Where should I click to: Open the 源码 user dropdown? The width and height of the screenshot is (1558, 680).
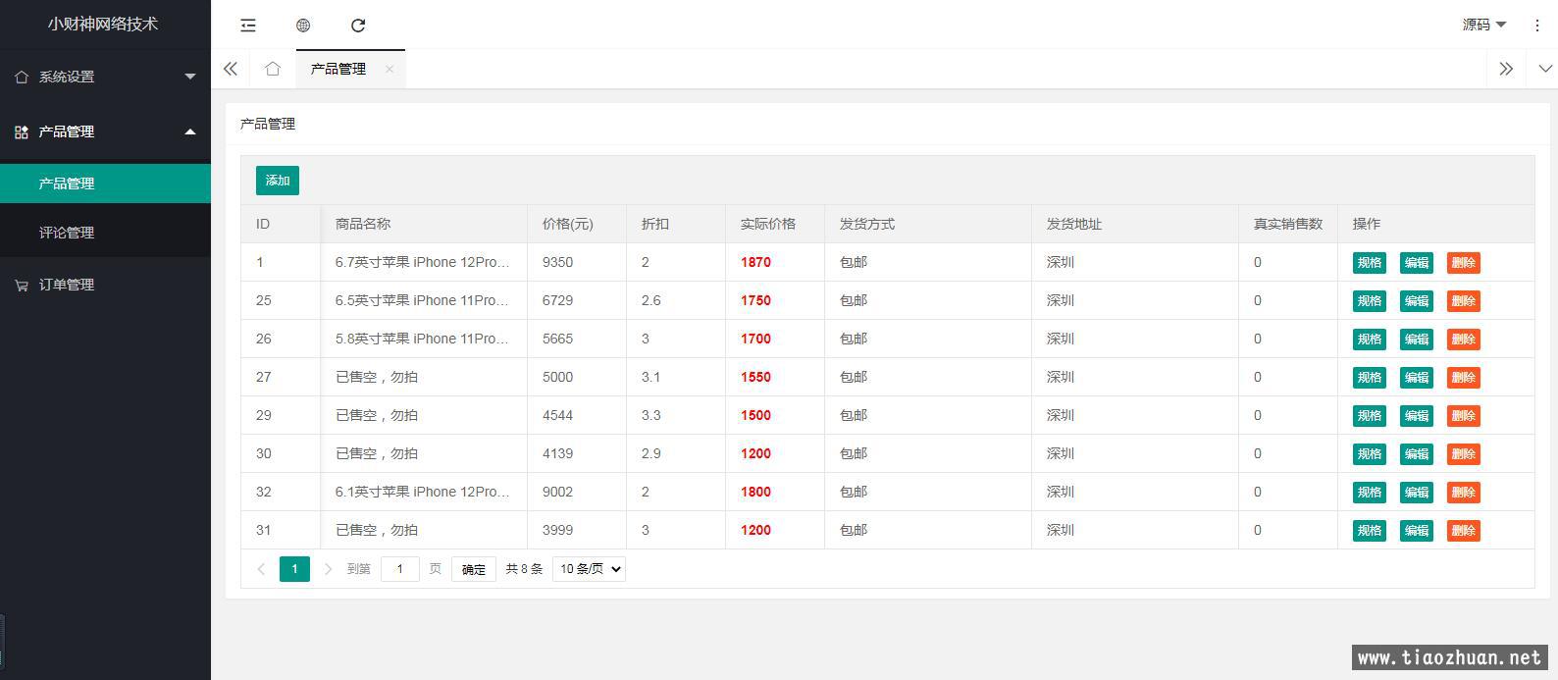1483,26
